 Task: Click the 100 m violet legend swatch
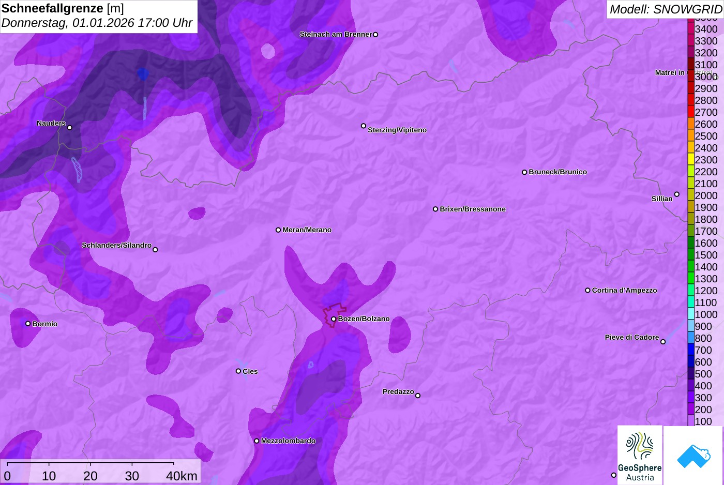(691, 421)
